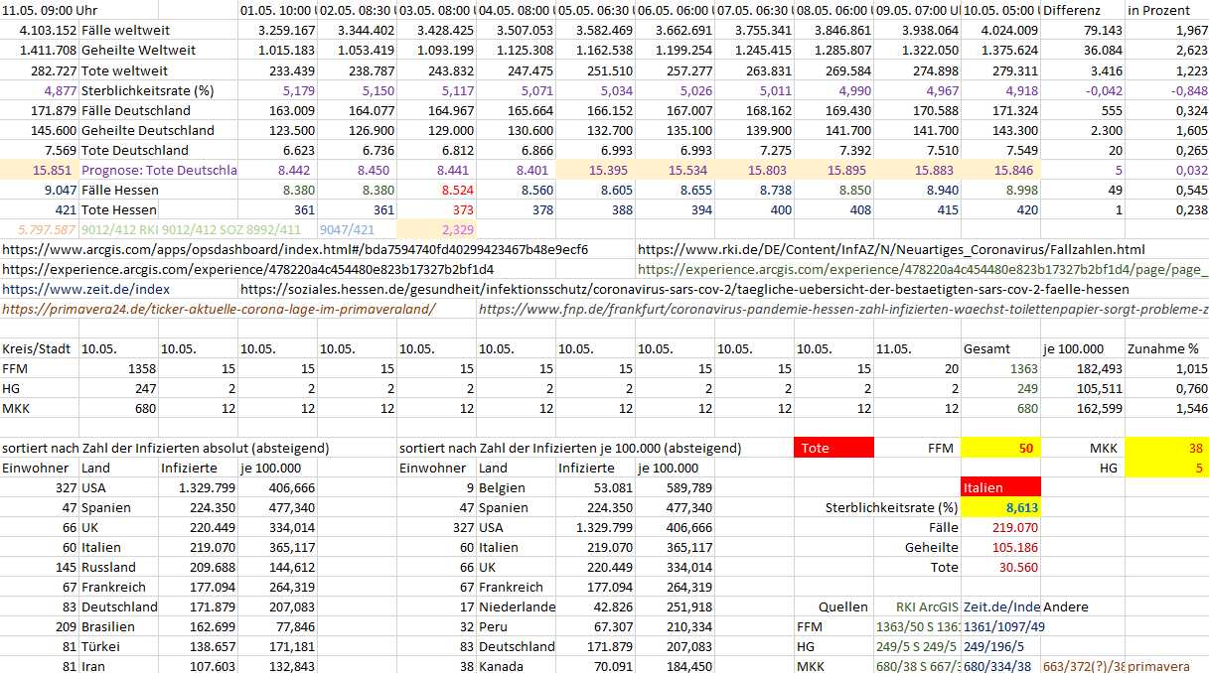The image size is (1209, 673).
Task: Select the 'Niederlande' country cell
Action: tap(517, 606)
